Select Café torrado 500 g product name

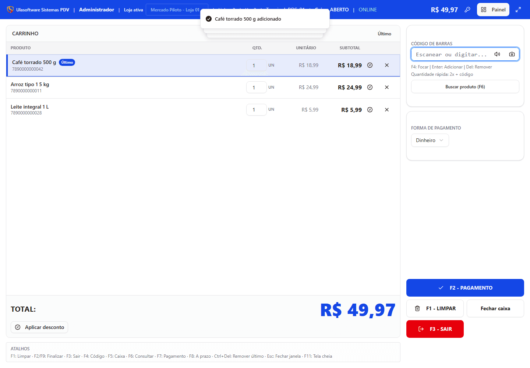(34, 62)
